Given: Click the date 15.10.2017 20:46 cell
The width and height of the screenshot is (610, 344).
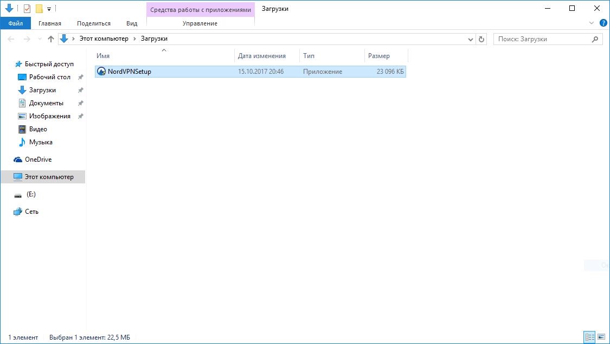Looking at the screenshot, I should click(x=261, y=72).
